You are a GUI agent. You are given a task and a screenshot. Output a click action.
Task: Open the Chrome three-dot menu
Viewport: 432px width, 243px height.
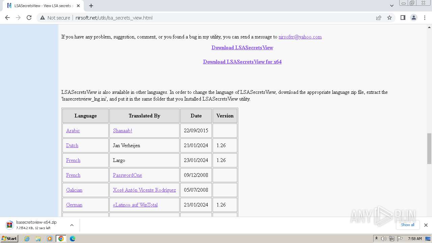point(425,18)
